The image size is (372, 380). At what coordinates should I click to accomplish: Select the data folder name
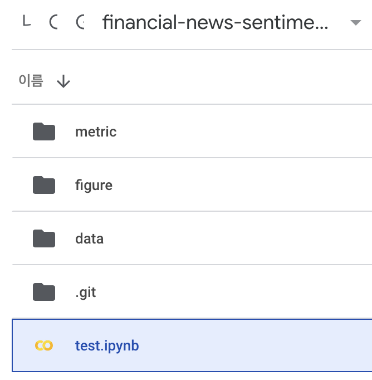[89, 238]
